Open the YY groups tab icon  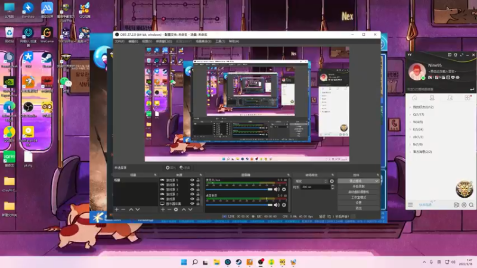(450, 98)
